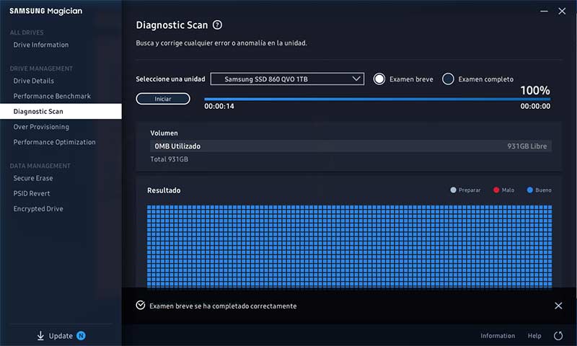Click the blue Bueno legend dot
The width and height of the screenshot is (577, 346).
(x=530, y=190)
